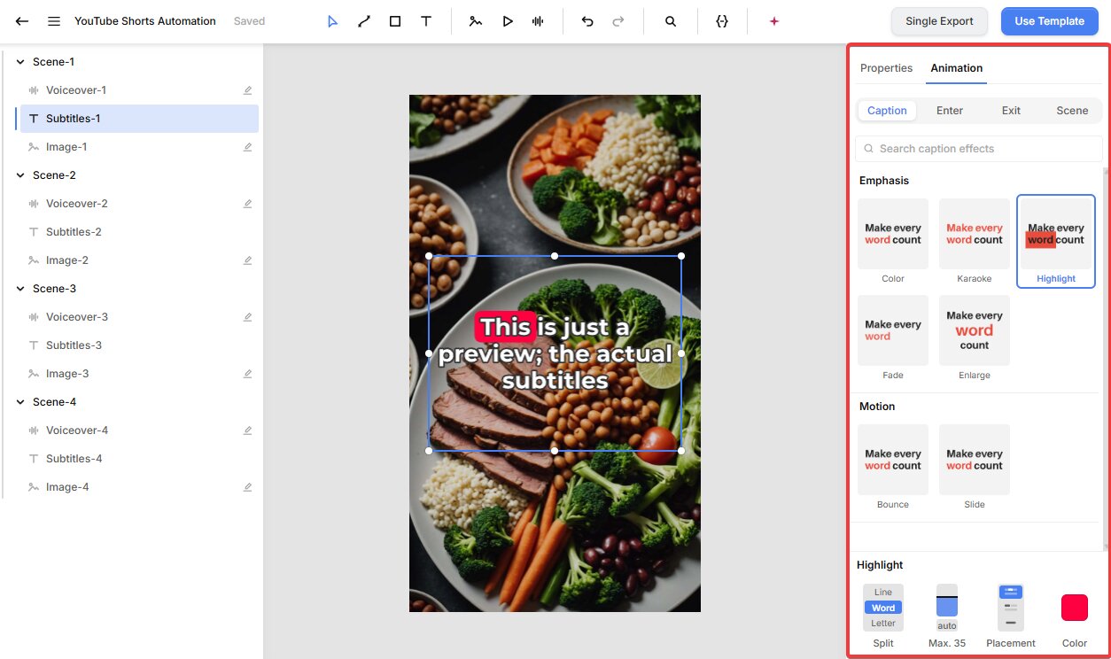The height and width of the screenshot is (659, 1111).
Task: Click the Use Template button
Action: pos(1049,21)
